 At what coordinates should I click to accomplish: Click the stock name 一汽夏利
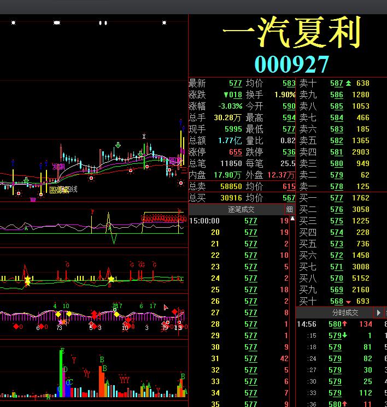coord(292,32)
